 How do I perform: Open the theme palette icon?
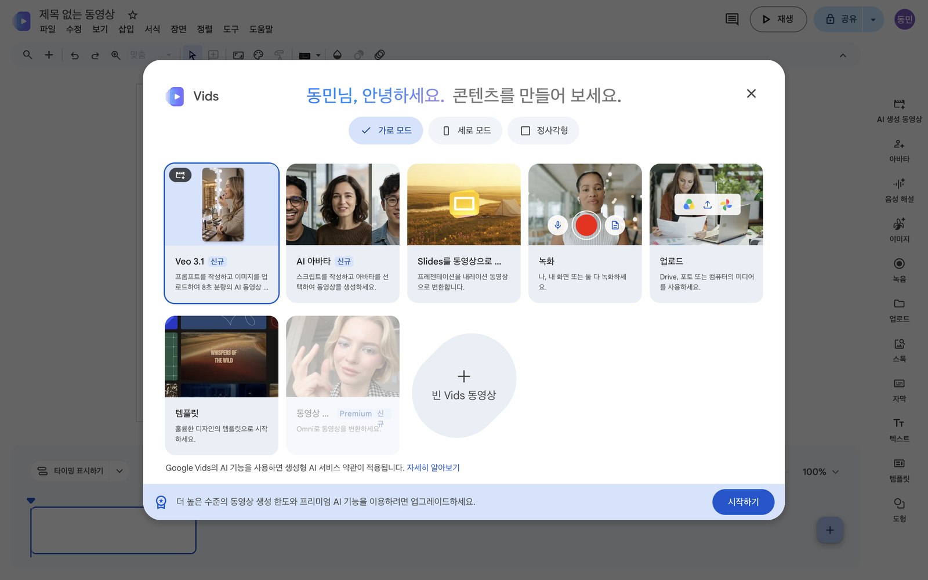[259, 55]
